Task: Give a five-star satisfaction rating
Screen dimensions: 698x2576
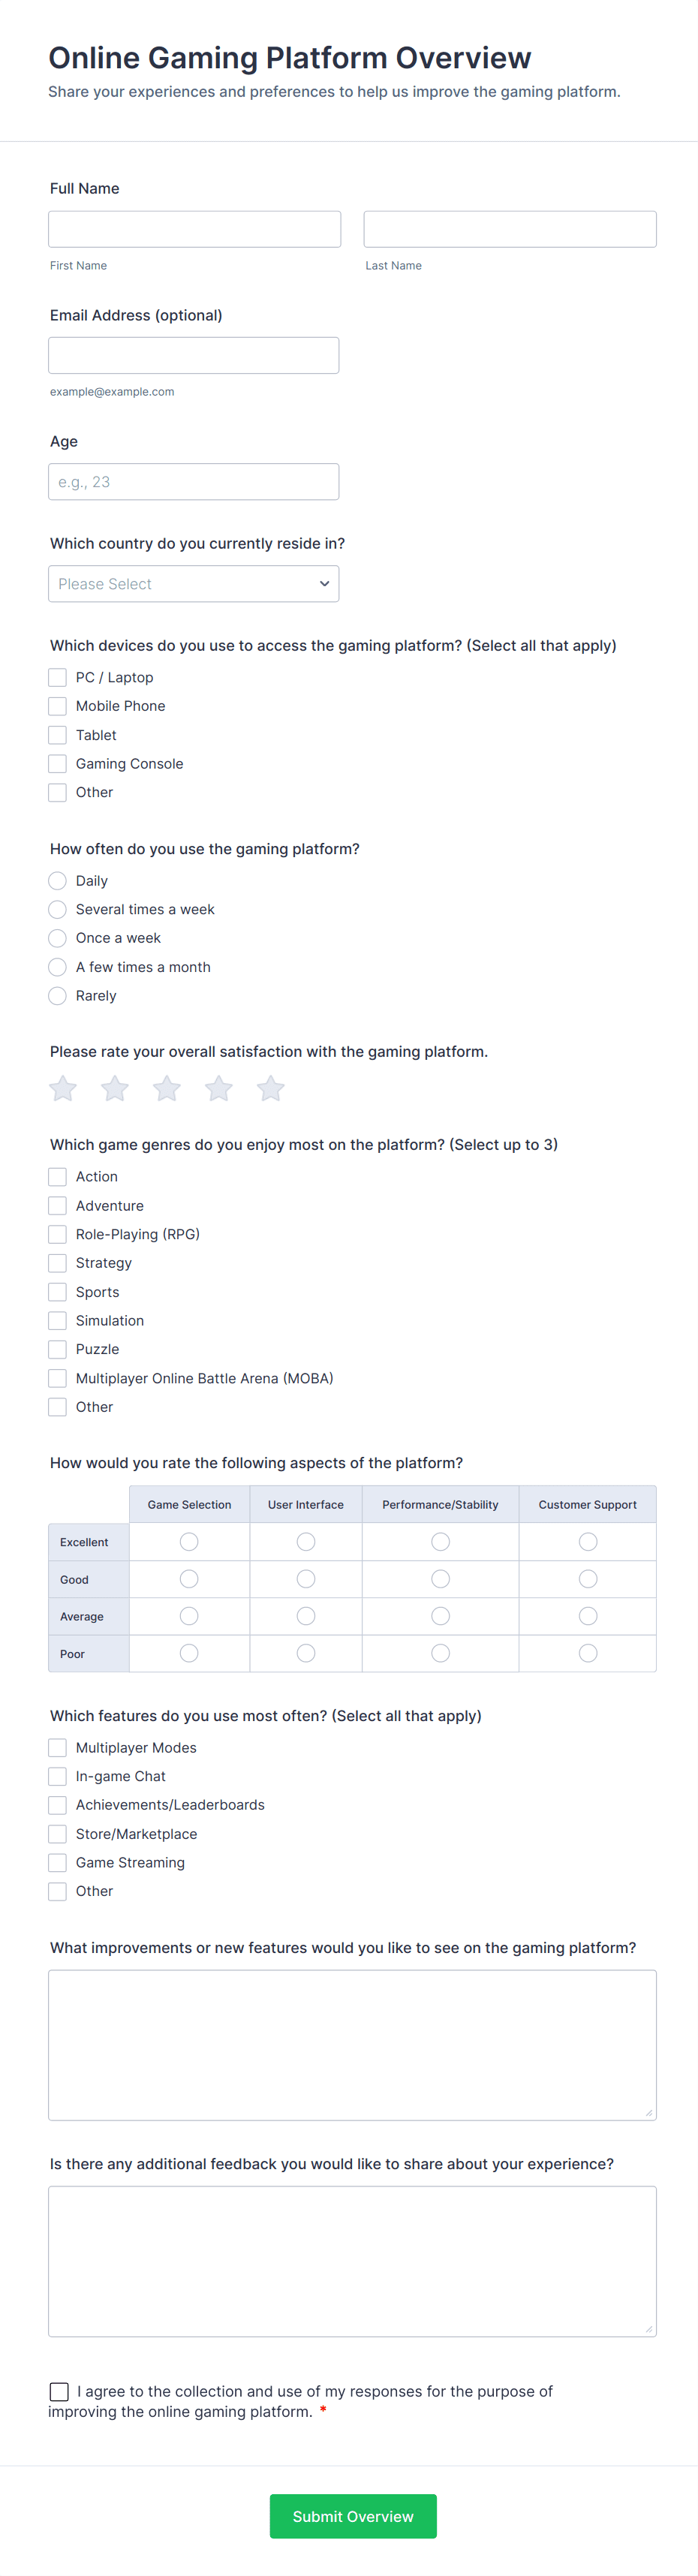Action: [x=271, y=1088]
